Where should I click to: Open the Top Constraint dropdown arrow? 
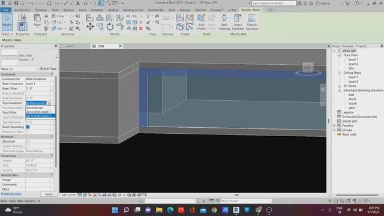49,103
